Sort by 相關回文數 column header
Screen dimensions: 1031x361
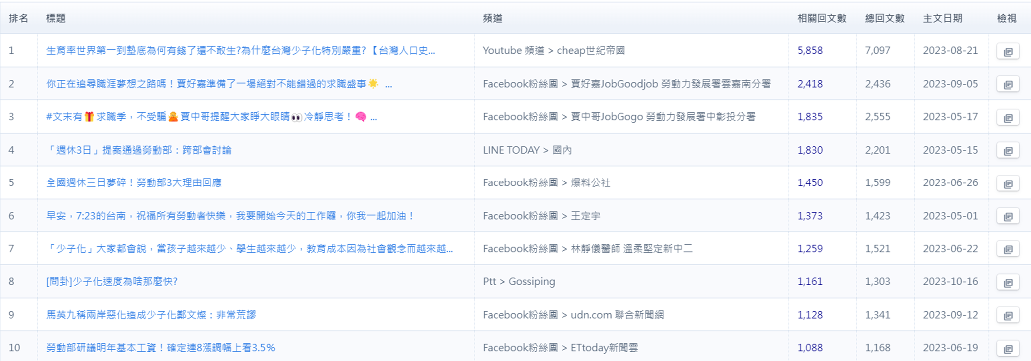click(x=822, y=18)
